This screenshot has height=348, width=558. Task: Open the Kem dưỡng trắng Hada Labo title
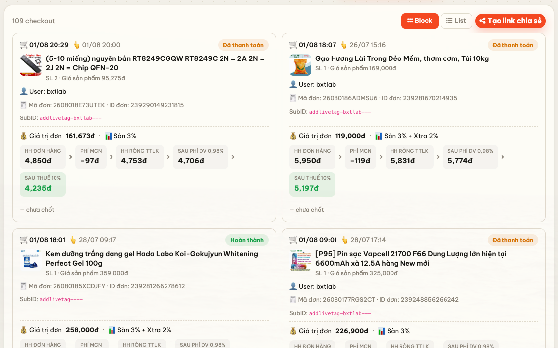click(152, 259)
